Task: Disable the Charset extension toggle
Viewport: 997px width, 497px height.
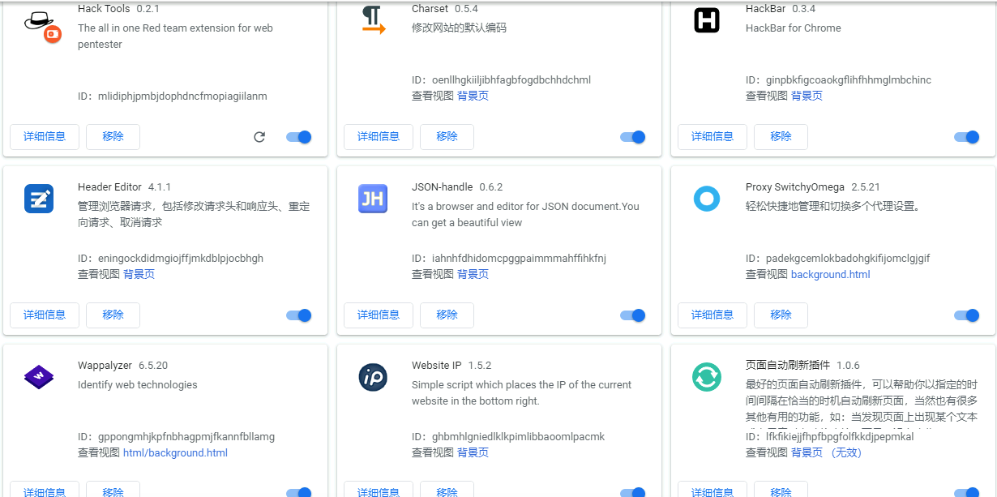Action: pos(633,137)
